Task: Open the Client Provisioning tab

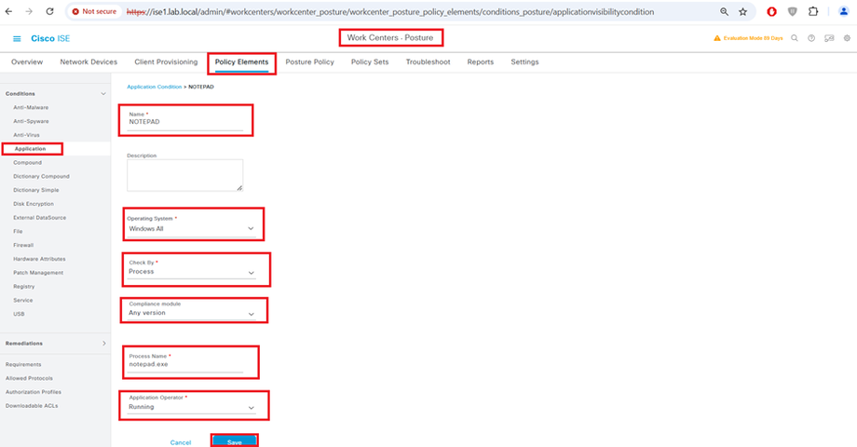Action: 166,62
